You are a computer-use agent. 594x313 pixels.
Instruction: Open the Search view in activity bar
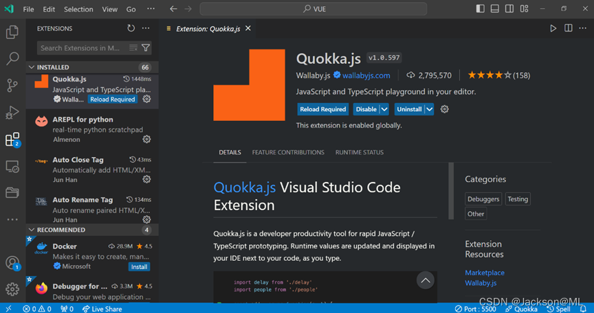12,58
